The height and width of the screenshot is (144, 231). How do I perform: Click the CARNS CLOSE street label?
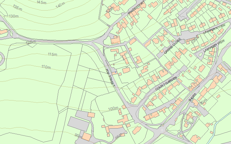pyautogui.click(x=172, y=46)
